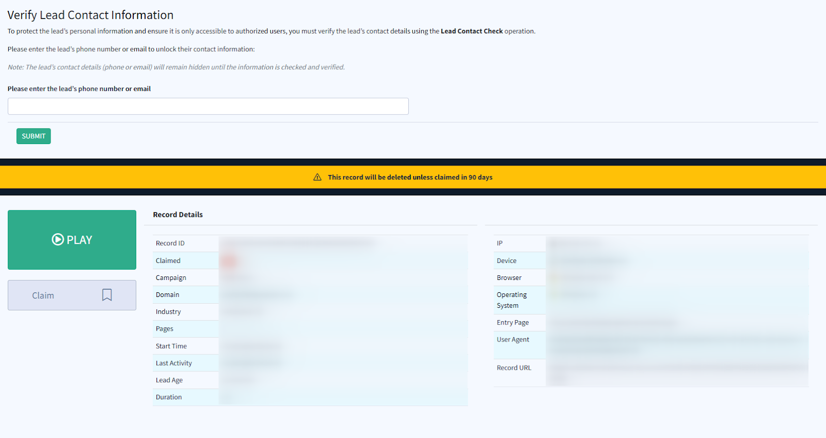Click the play circle icon on PLAY button
826x438 pixels.
[58, 240]
